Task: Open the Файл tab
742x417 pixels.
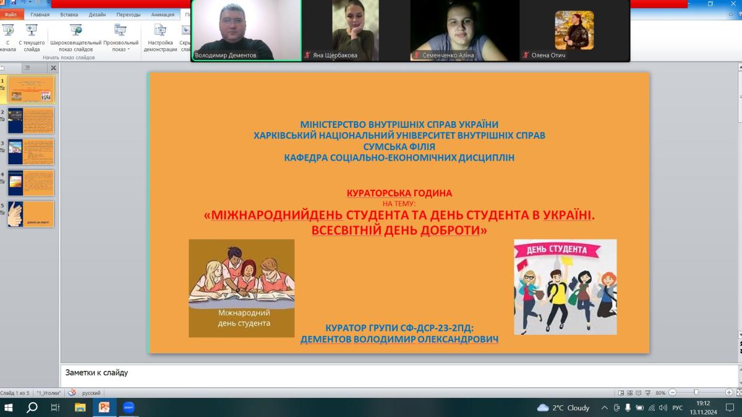Action: point(11,14)
